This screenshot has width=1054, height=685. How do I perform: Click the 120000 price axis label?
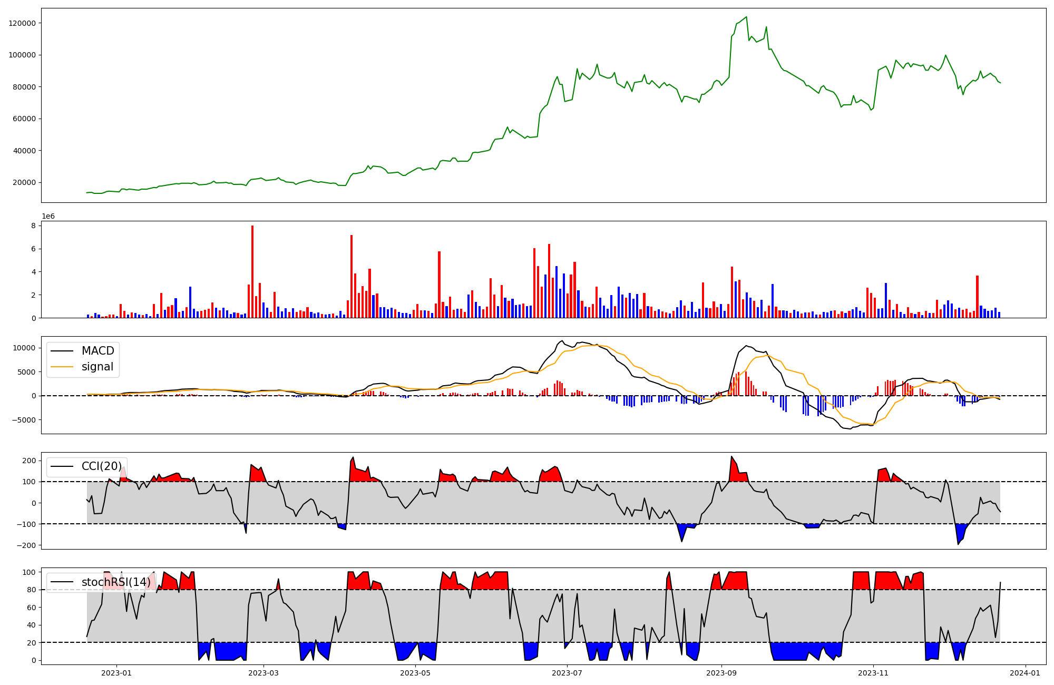click(22, 23)
